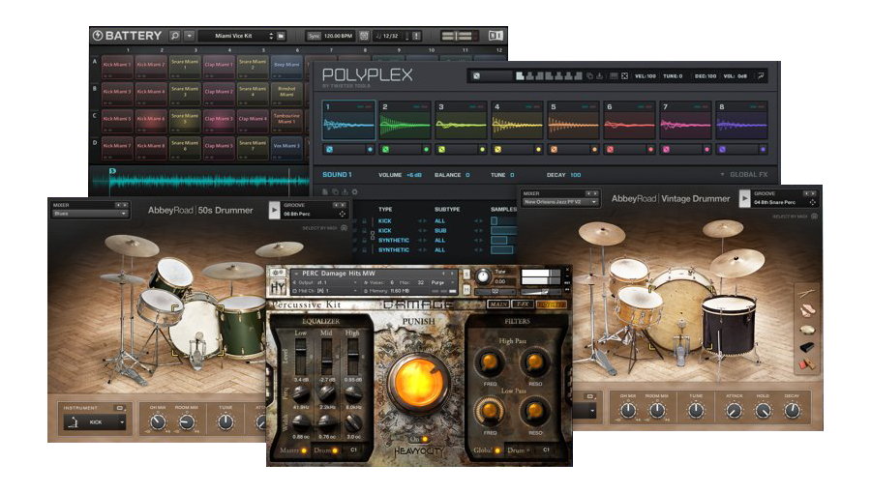Click Select by MIDI icon in 50s Drummer
Screen dimensions: 871x493
coord(344,228)
